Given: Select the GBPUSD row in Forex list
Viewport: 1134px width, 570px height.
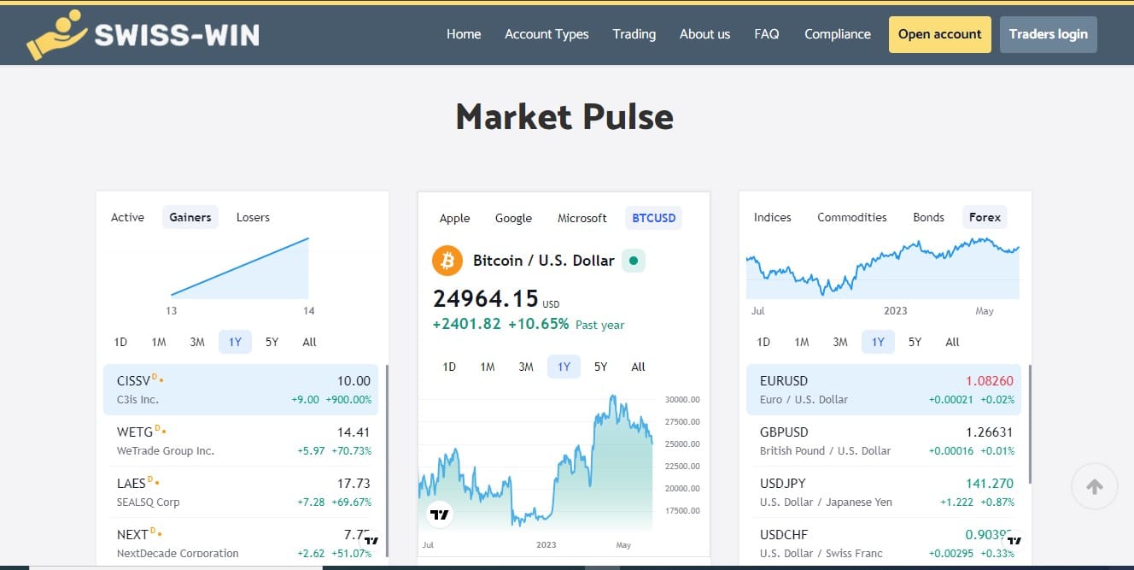Looking at the screenshot, I should [x=886, y=441].
